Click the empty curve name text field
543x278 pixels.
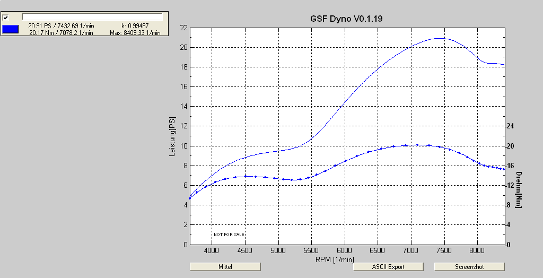coord(92,17)
